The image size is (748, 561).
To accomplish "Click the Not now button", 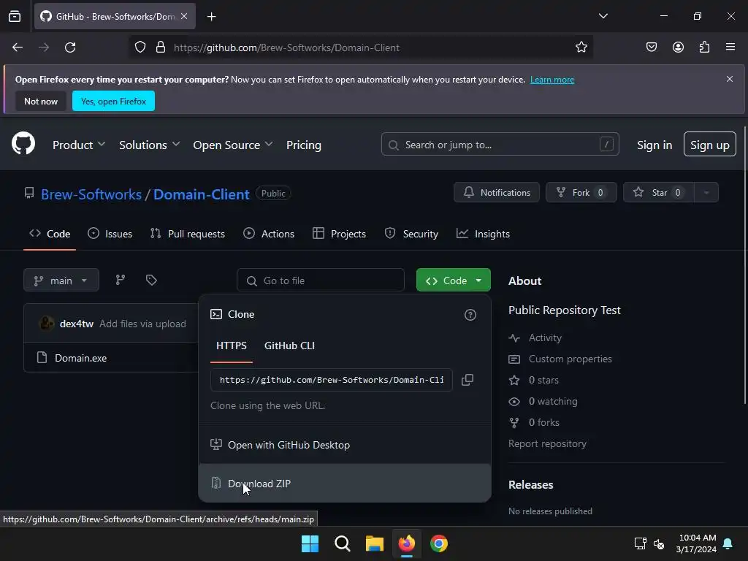I will pyautogui.click(x=41, y=101).
